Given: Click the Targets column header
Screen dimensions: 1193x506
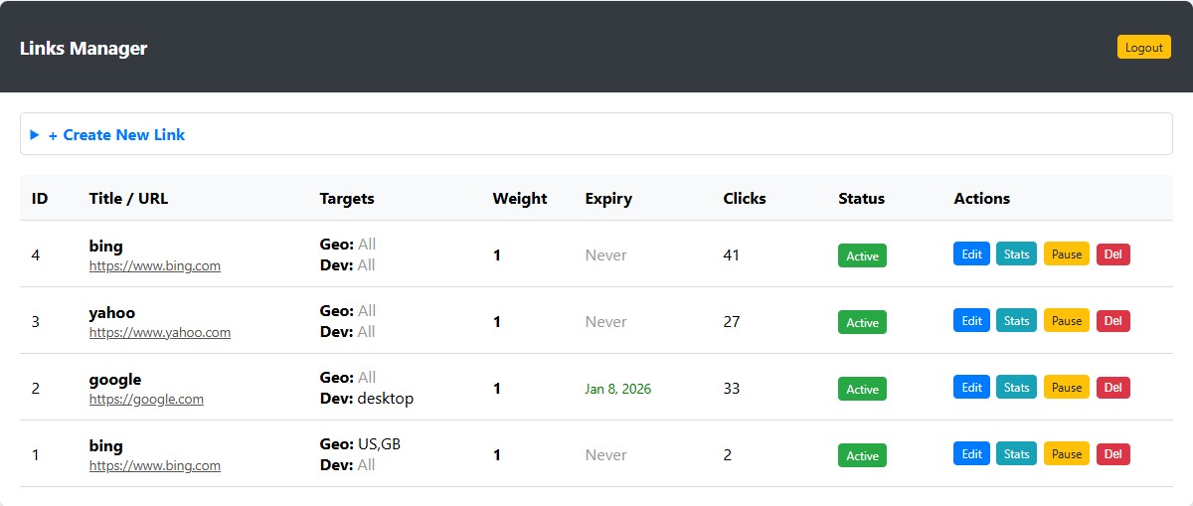Looking at the screenshot, I should tap(347, 198).
